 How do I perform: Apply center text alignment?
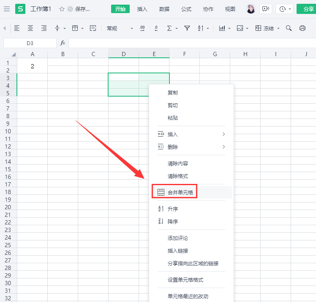[x=30, y=28]
